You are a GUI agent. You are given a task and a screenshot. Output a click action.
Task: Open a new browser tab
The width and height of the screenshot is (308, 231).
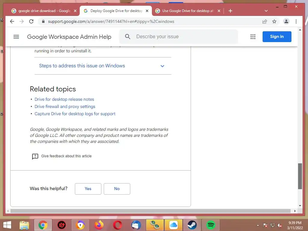(x=230, y=11)
